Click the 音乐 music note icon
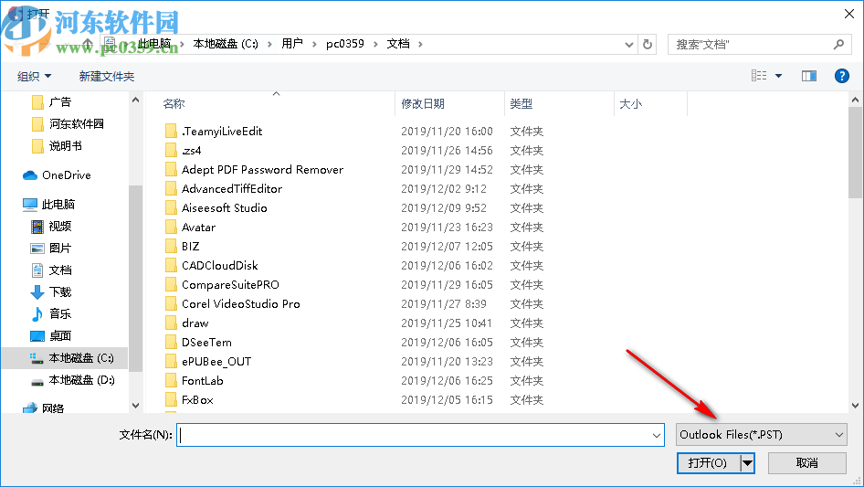This screenshot has height=487, width=864. click(37, 313)
